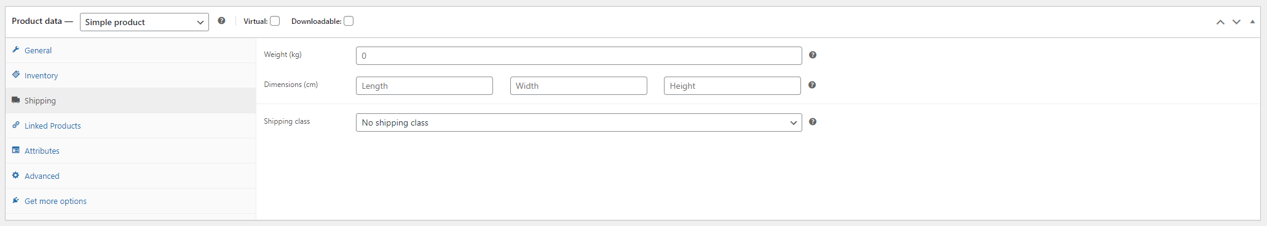Image resolution: width=1267 pixels, height=226 pixels.
Task: Collapse the Product data panel with triangle toggle
Action: click(1252, 22)
